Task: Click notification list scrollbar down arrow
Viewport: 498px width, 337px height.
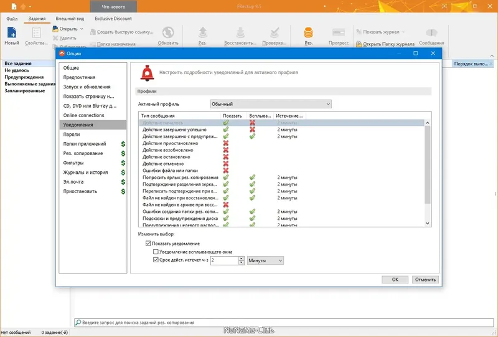Action: tap(428, 223)
